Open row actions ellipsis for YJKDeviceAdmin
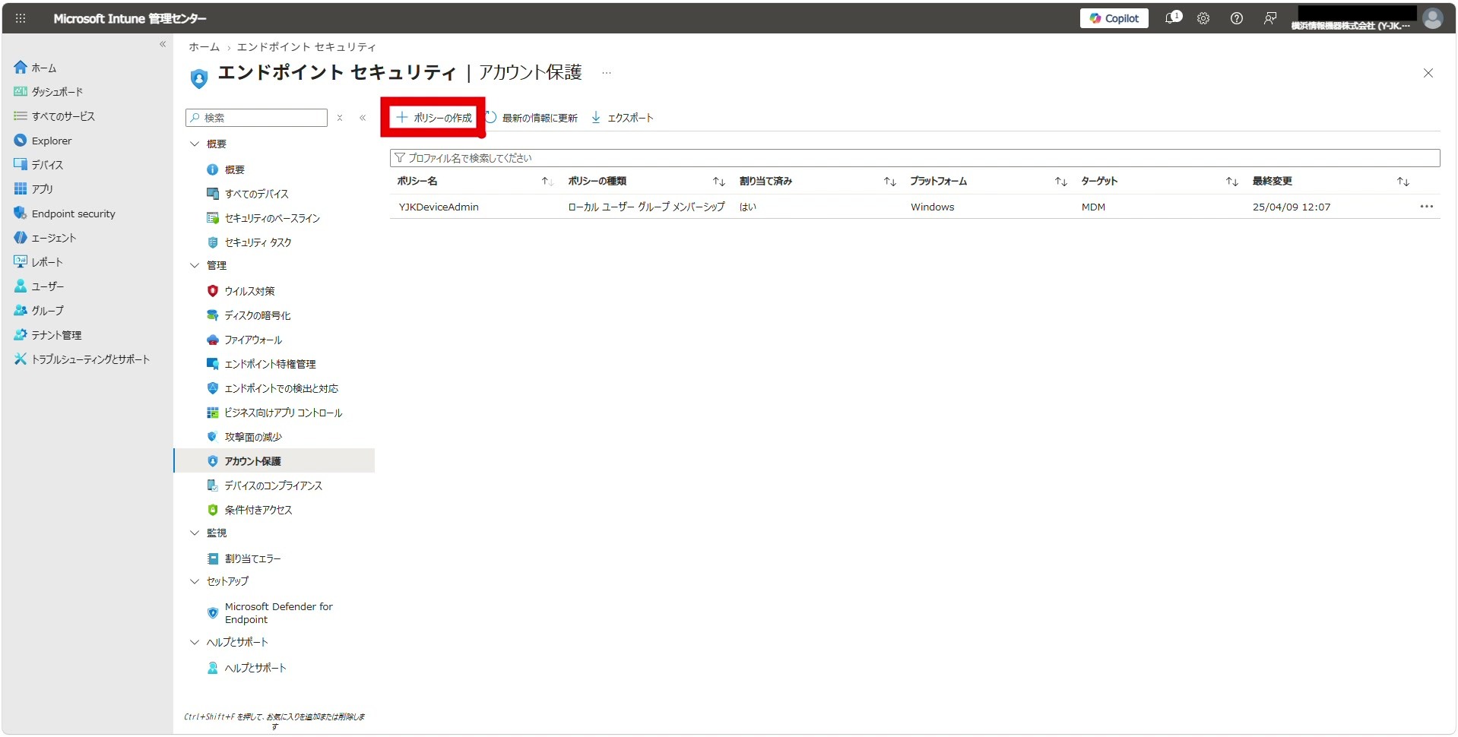1458x737 pixels. (1426, 207)
